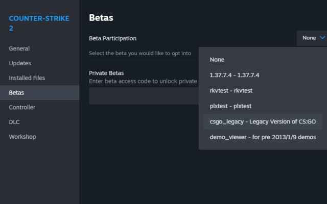Choose demo_viewer for pre 2013/1/9 demos

263,137
